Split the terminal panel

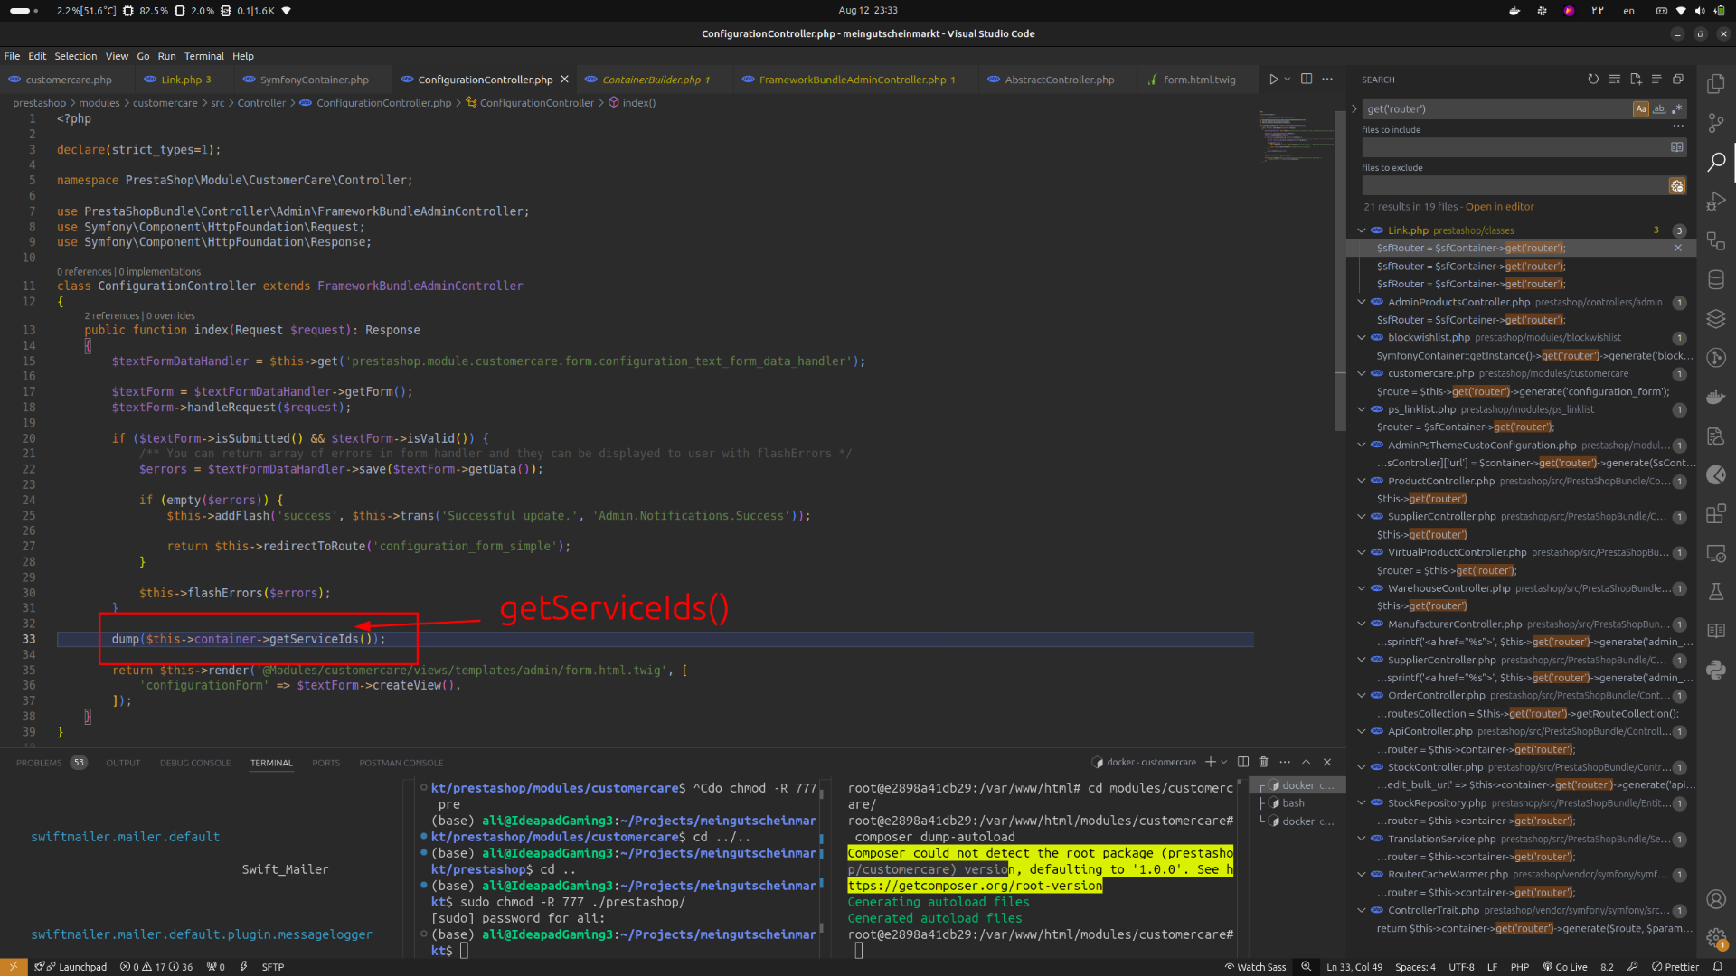coord(1242,762)
